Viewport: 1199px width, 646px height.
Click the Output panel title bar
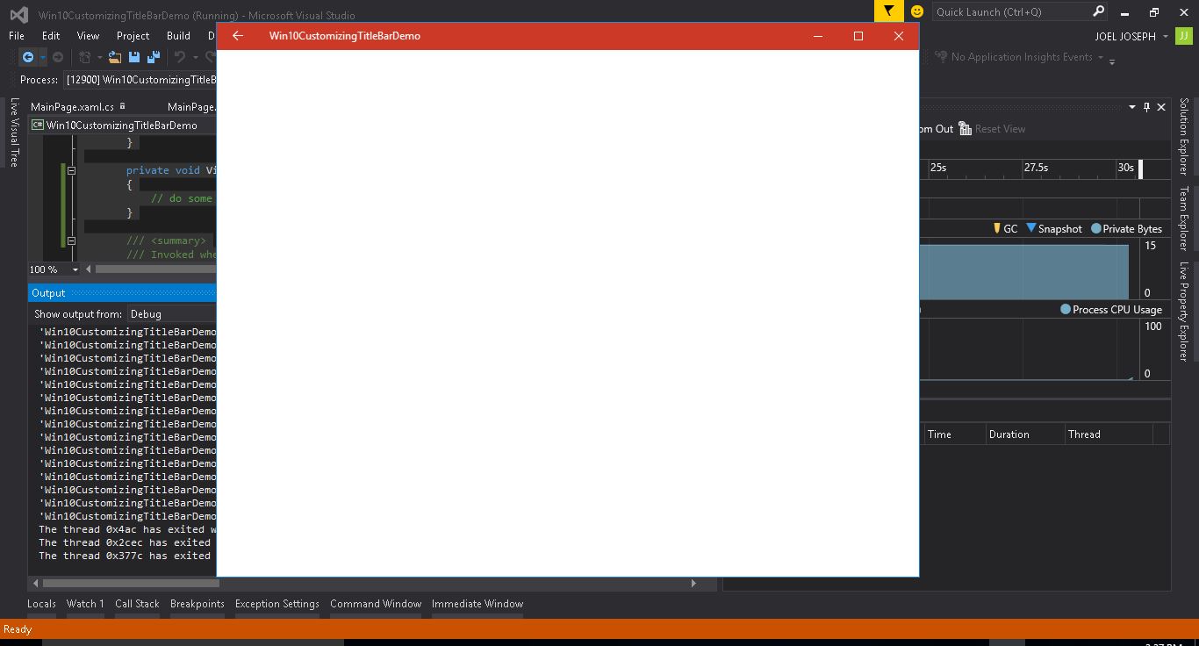point(121,293)
